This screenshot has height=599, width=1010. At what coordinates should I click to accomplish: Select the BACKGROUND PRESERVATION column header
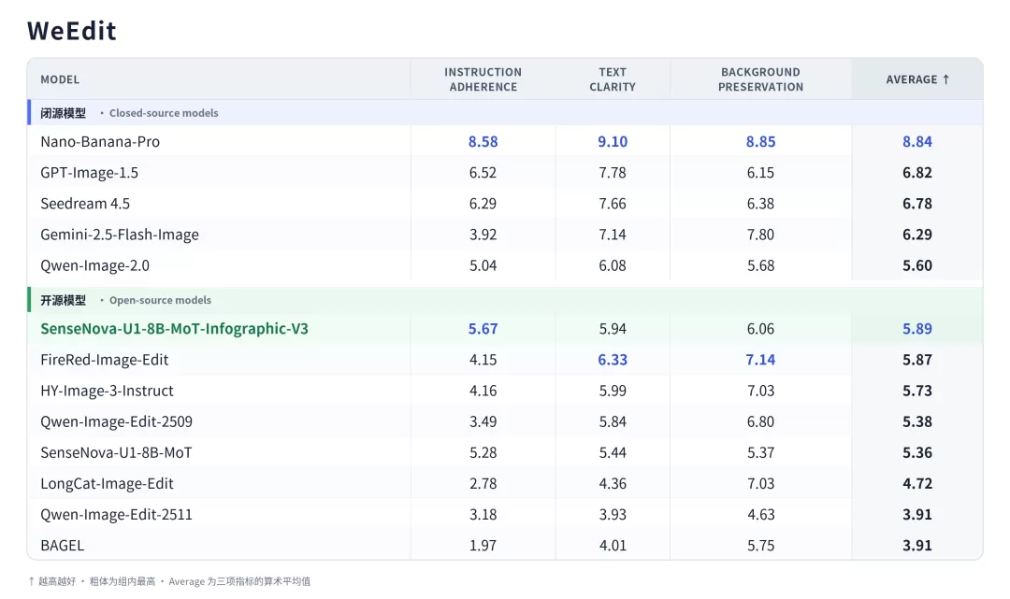coord(760,79)
